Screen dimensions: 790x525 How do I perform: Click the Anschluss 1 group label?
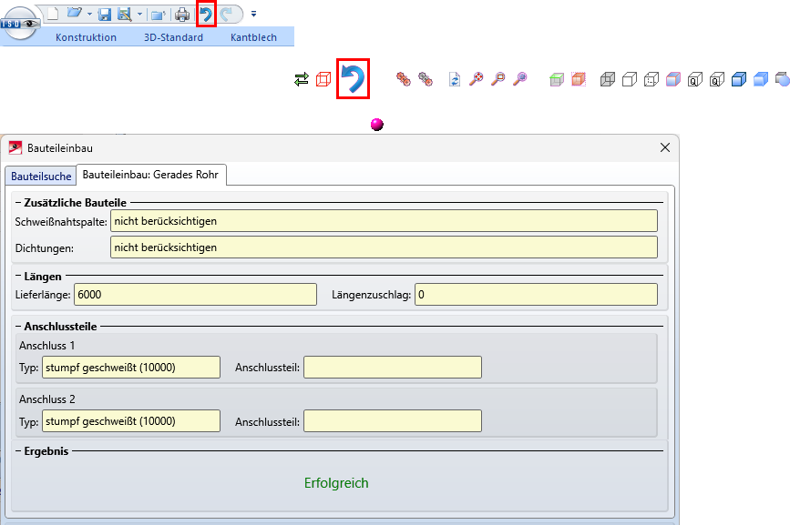click(46, 346)
